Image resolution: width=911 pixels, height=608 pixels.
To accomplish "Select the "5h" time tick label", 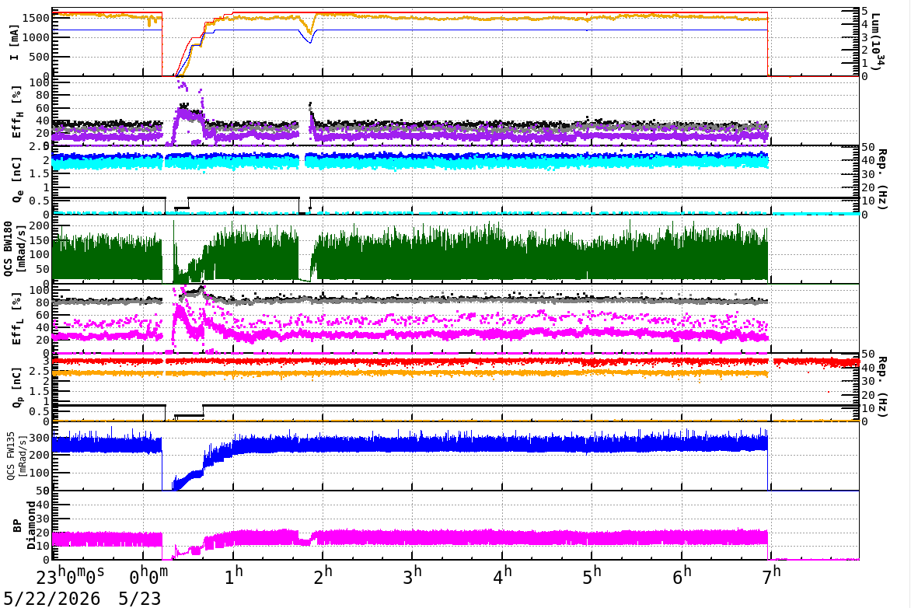I will point(592,576).
